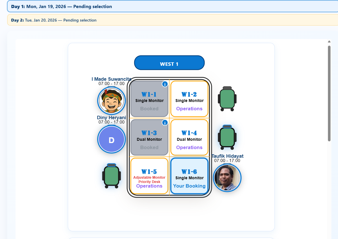Click Taufik Hidayat's profile photo
Screen dimensions: 338x239
[227, 178]
